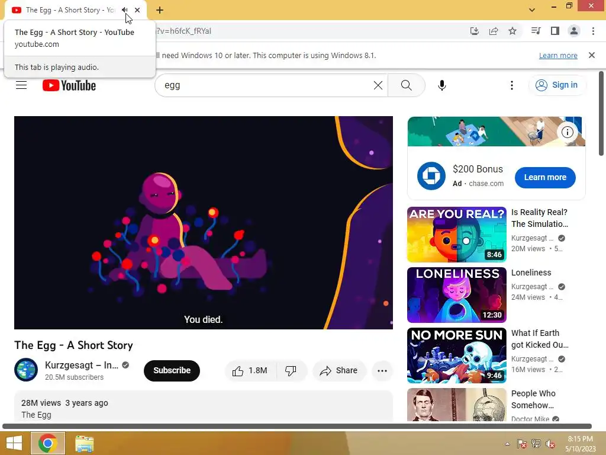The image size is (606, 455).
Task: Open Kurzgesagt channel name link
Action: pyautogui.click(x=82, y=365)
